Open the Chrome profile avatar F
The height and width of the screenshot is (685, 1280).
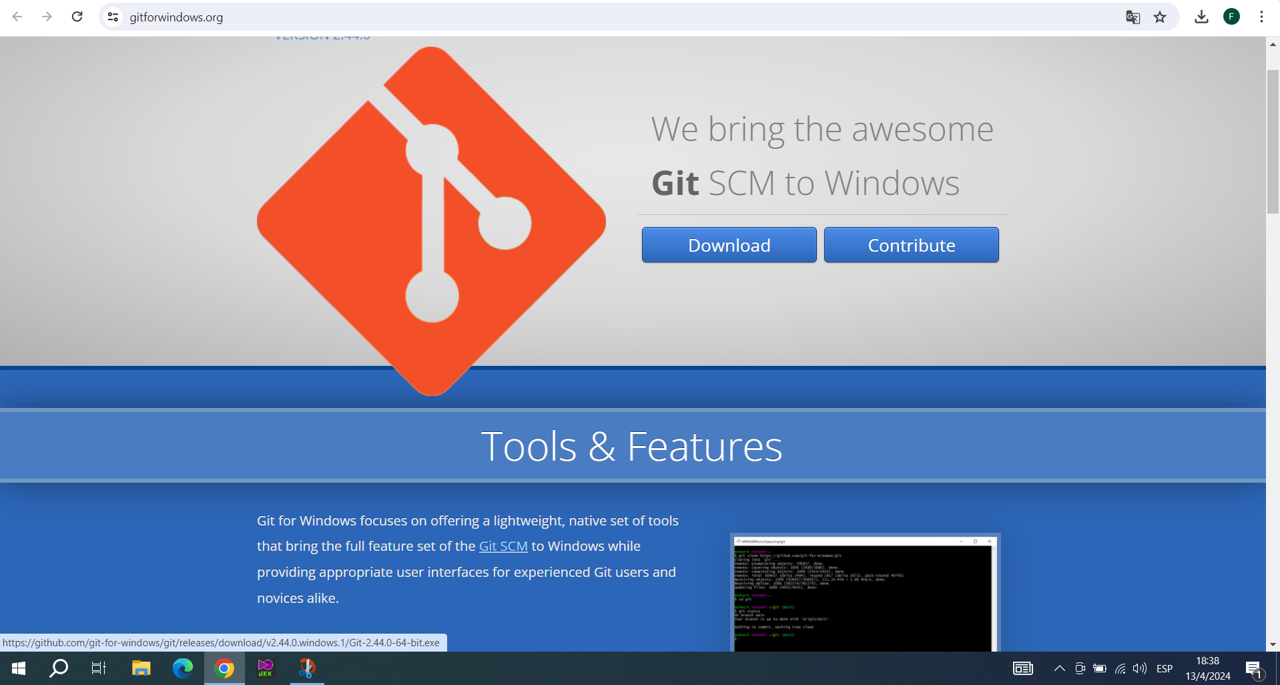[1231, 17]
